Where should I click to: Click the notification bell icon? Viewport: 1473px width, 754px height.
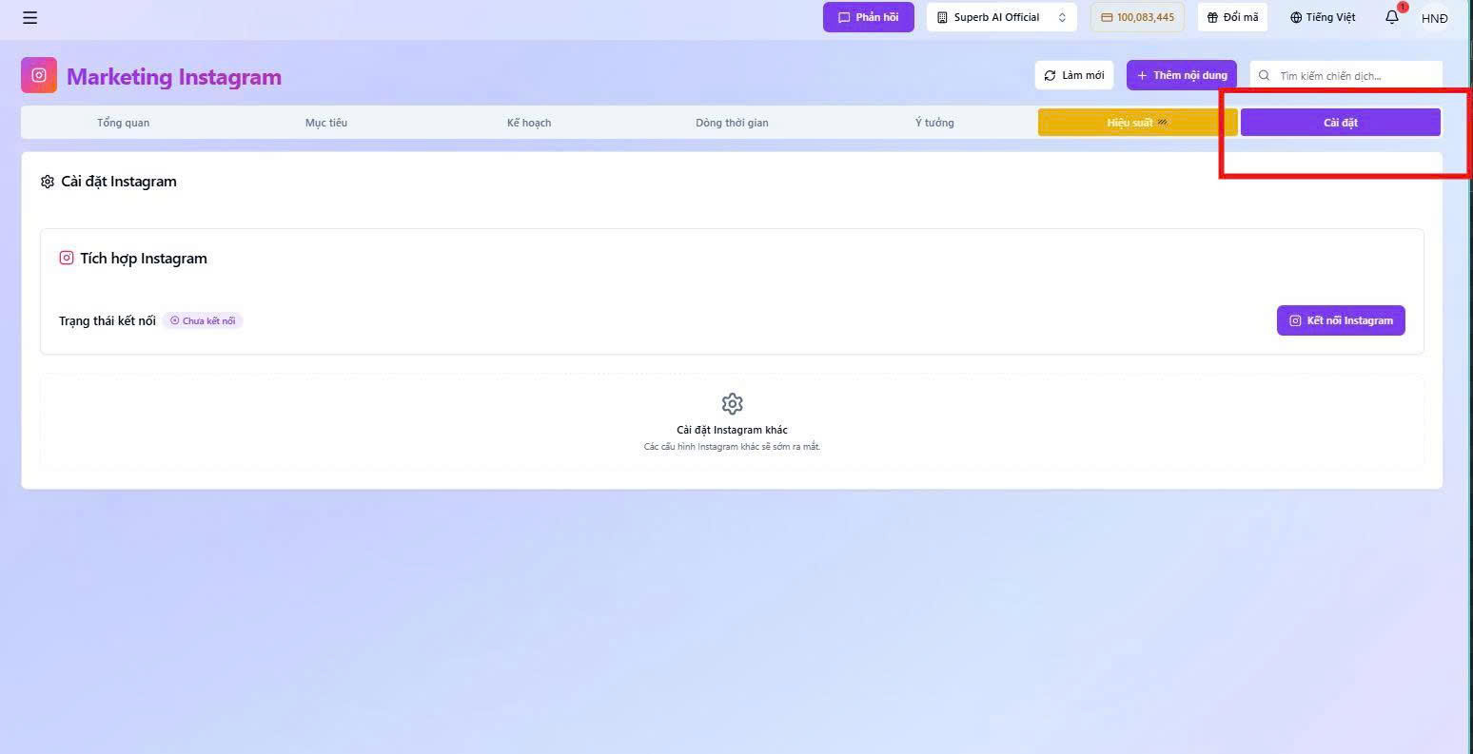pyautogui.click(x=1392, y=17)
